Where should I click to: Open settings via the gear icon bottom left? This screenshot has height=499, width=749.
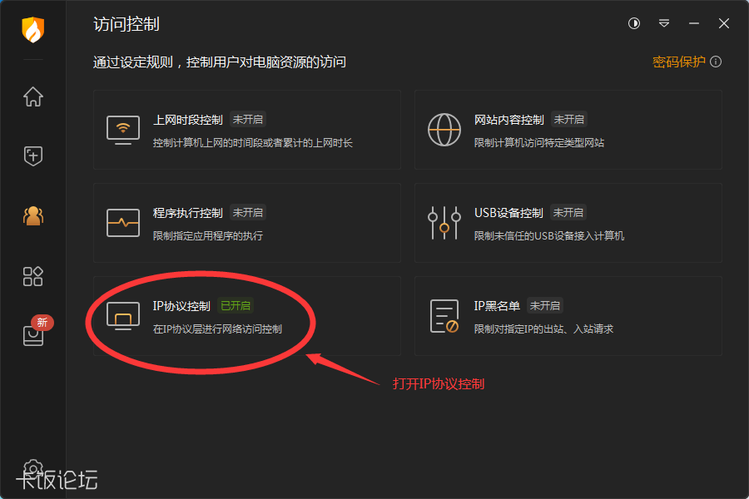32,468
